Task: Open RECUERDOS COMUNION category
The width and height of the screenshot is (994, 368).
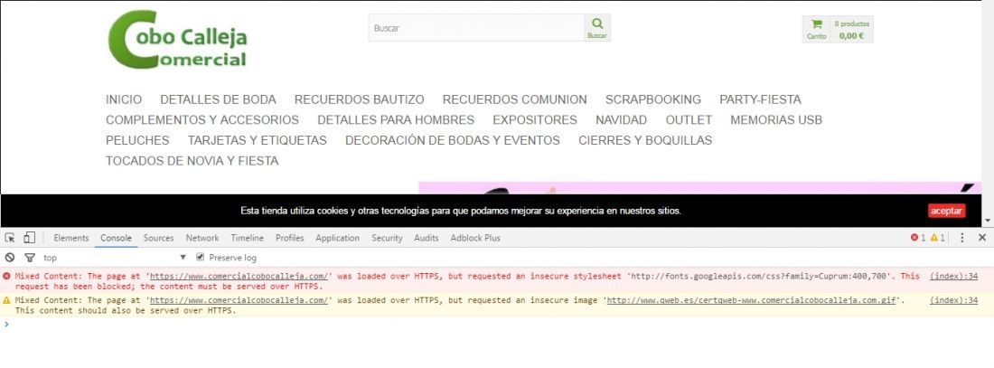Action: [515, 99]
